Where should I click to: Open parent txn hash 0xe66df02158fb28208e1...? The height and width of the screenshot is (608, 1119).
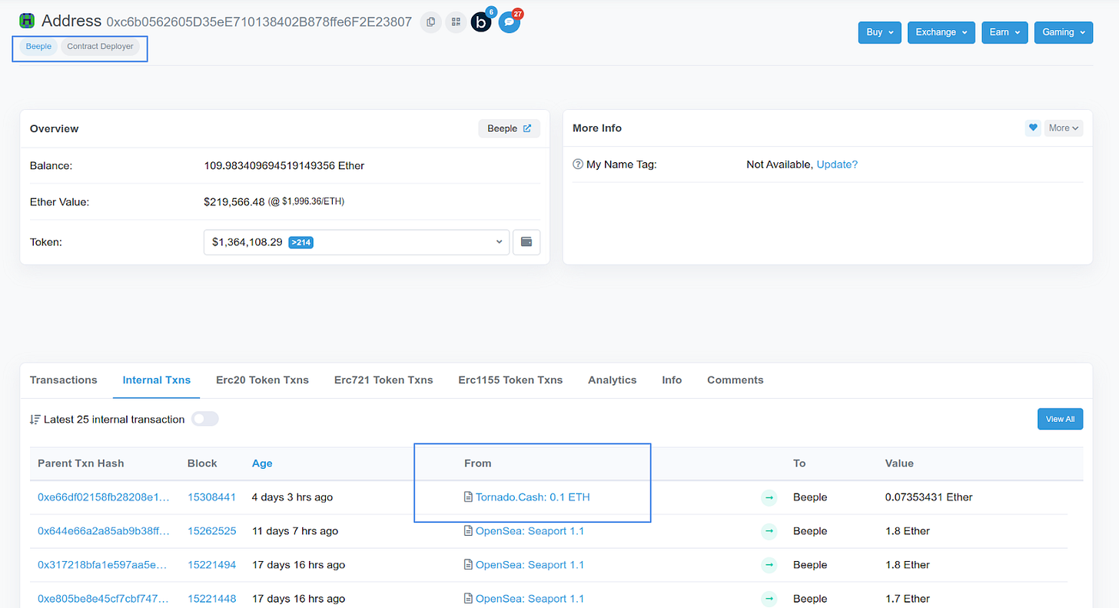click(x=104, y=497)
